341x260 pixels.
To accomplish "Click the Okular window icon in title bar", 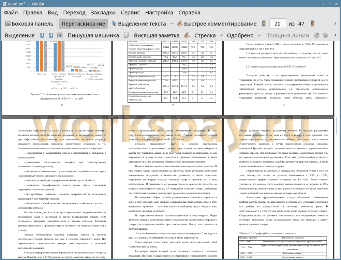I will (x=4, y=4).
